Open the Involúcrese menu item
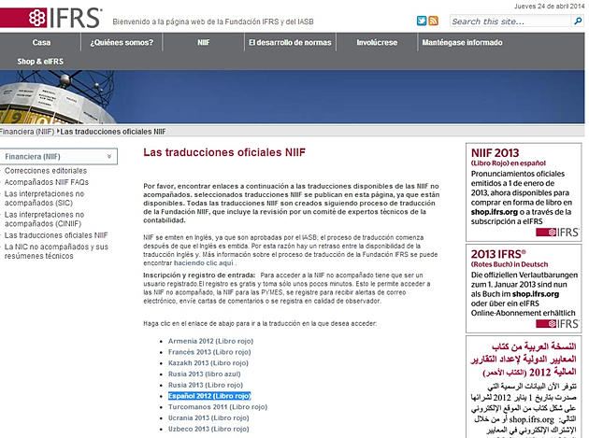 (377, 42)
